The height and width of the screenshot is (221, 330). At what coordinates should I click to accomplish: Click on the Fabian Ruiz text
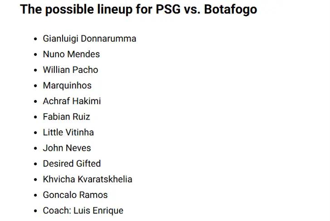click(66, 117)
